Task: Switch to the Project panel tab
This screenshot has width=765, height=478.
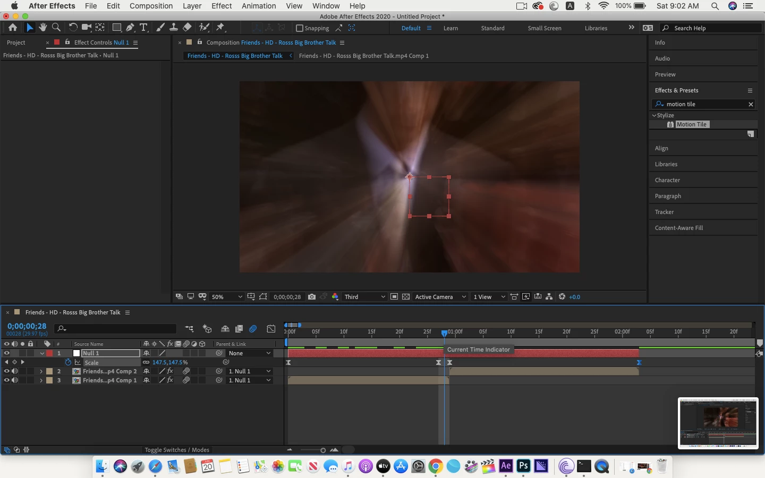Action: point(16,42)
